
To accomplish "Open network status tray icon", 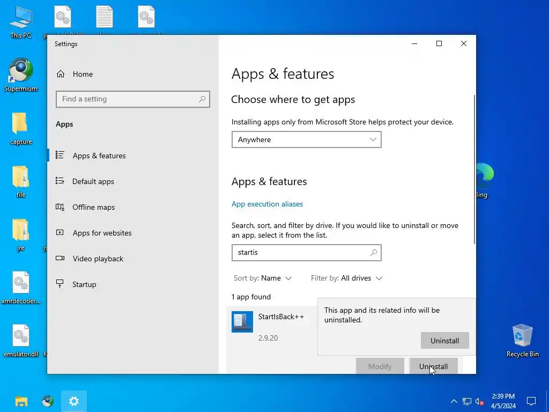I will (467, 401).
